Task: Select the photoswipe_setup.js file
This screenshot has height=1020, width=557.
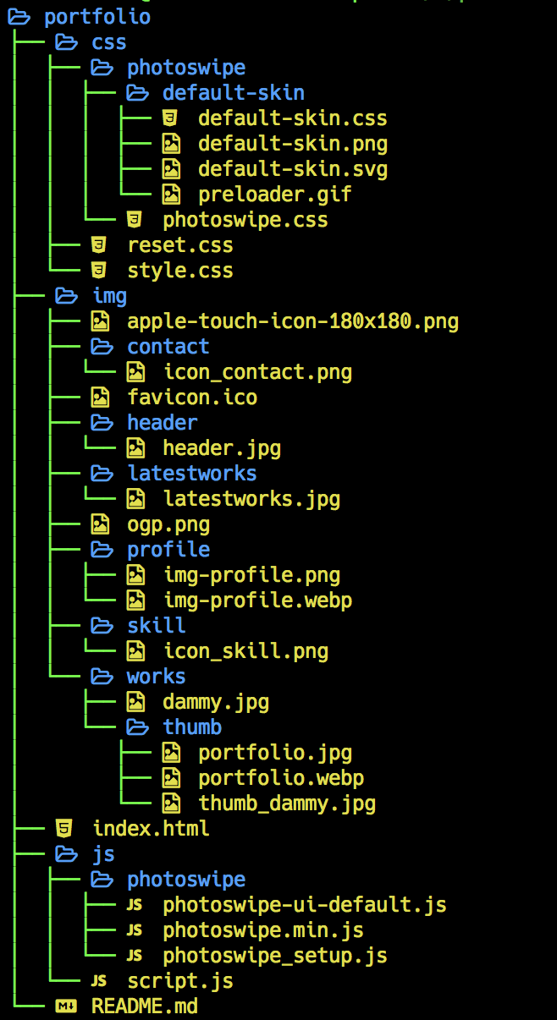Action: pos(275,956)
